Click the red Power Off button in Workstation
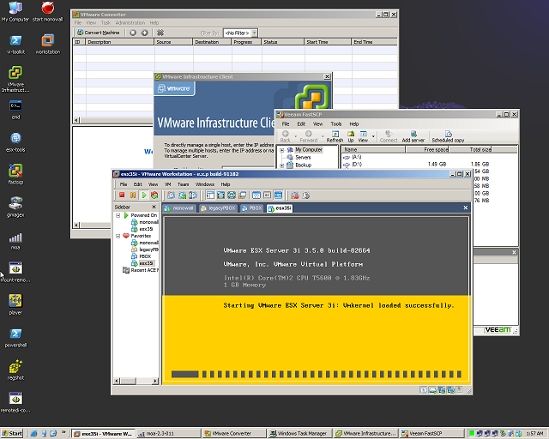 click(x=122, y=195)
